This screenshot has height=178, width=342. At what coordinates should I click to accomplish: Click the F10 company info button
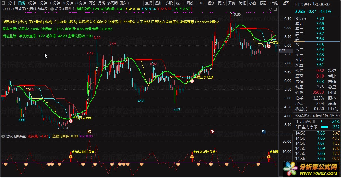click(x=200, y=3)
